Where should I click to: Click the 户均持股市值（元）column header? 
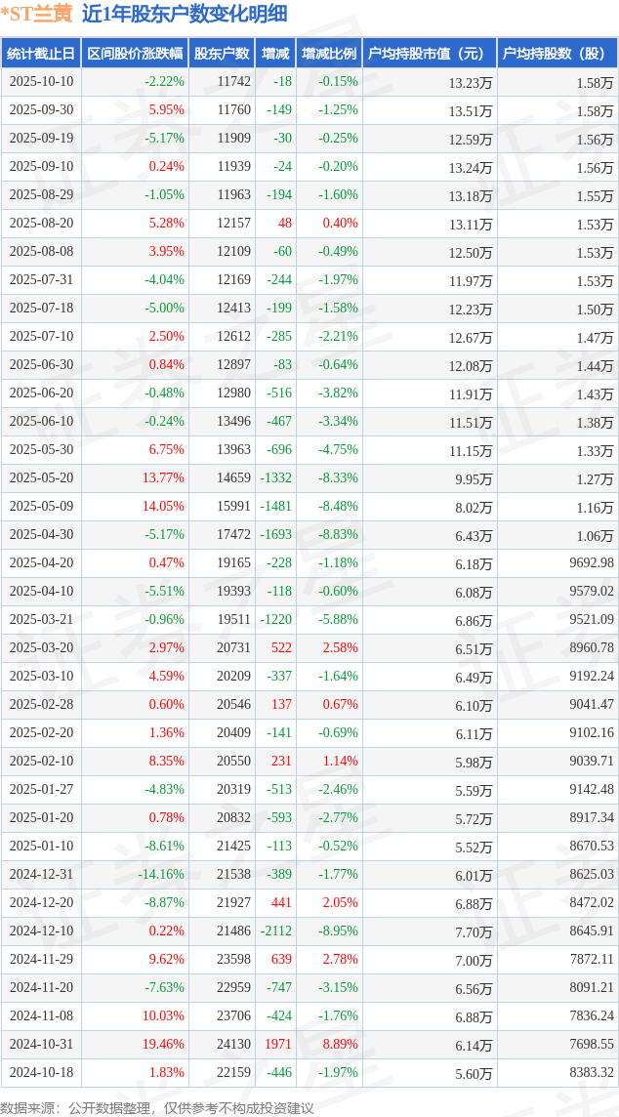click(x=429, y=54)
